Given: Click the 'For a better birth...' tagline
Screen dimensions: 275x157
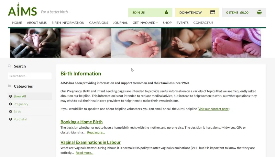Looking at the screenshot, I should 56,12.
